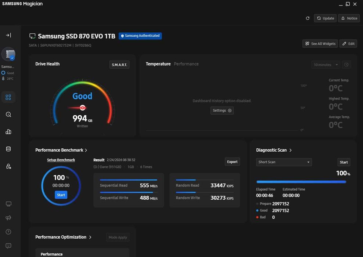Click the 'Prepare' 2097152 scan count
363x257 pixels.
tap(280, 204)
